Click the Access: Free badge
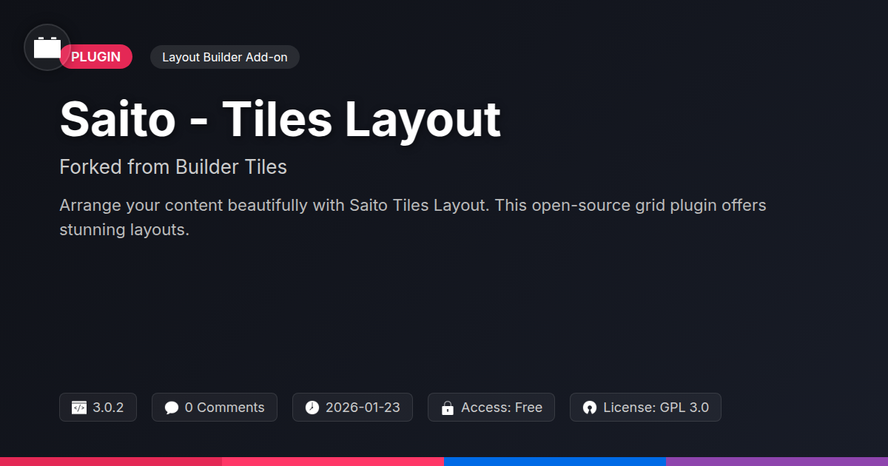 tap(501, 408)
